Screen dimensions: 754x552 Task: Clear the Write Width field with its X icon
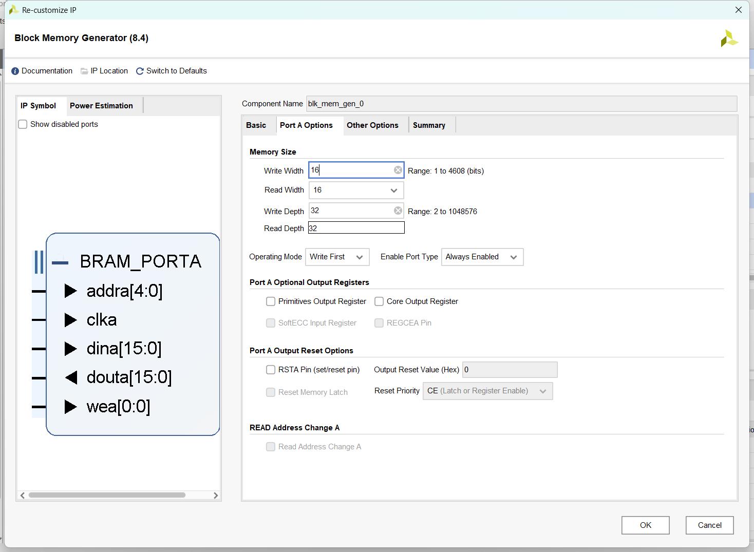(398, 170)
